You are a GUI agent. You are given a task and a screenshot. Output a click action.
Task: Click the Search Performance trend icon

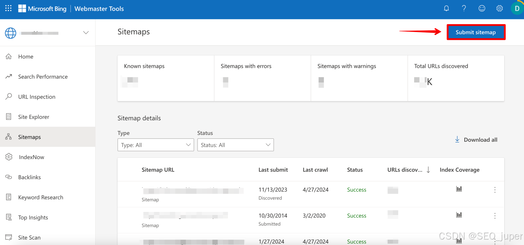coord(9,77)
